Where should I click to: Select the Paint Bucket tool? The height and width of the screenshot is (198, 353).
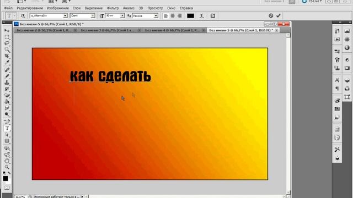click(7, 102)
